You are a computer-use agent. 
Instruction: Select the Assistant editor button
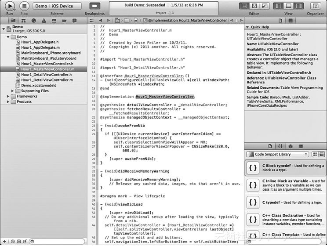[x=254, y=6]
